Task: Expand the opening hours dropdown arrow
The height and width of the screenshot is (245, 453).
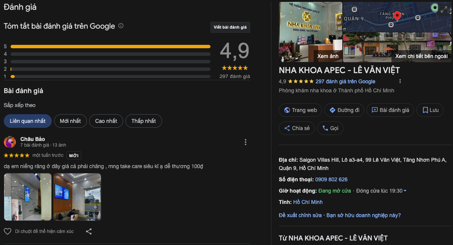Action: tap(405, 191)
